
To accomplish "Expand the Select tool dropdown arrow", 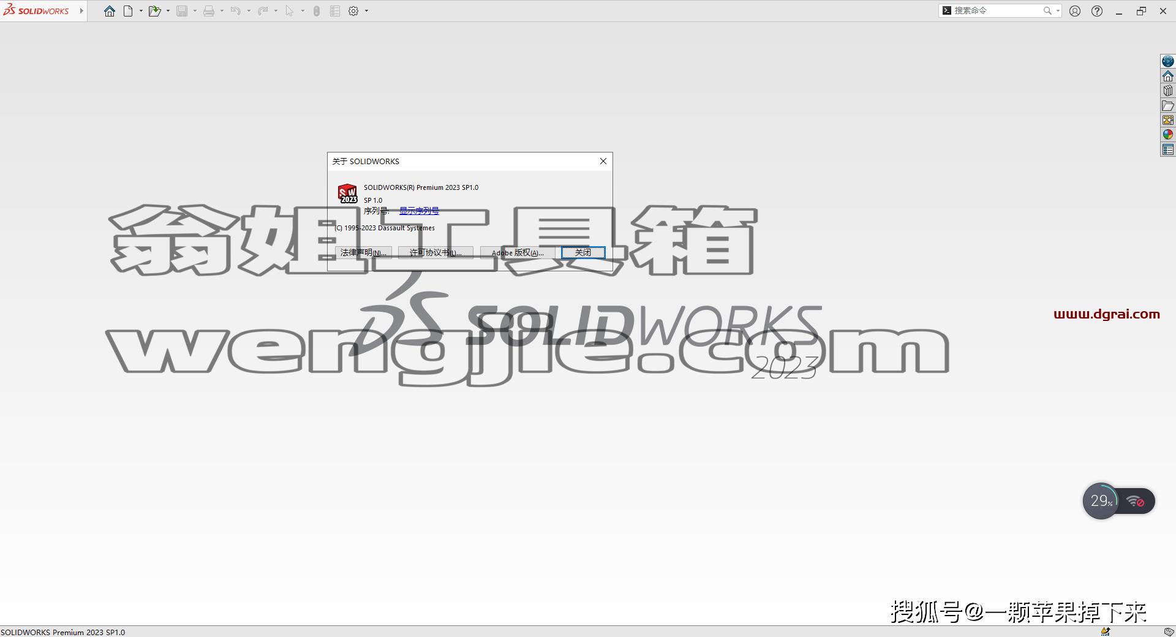I will click(x=303, y=11).
